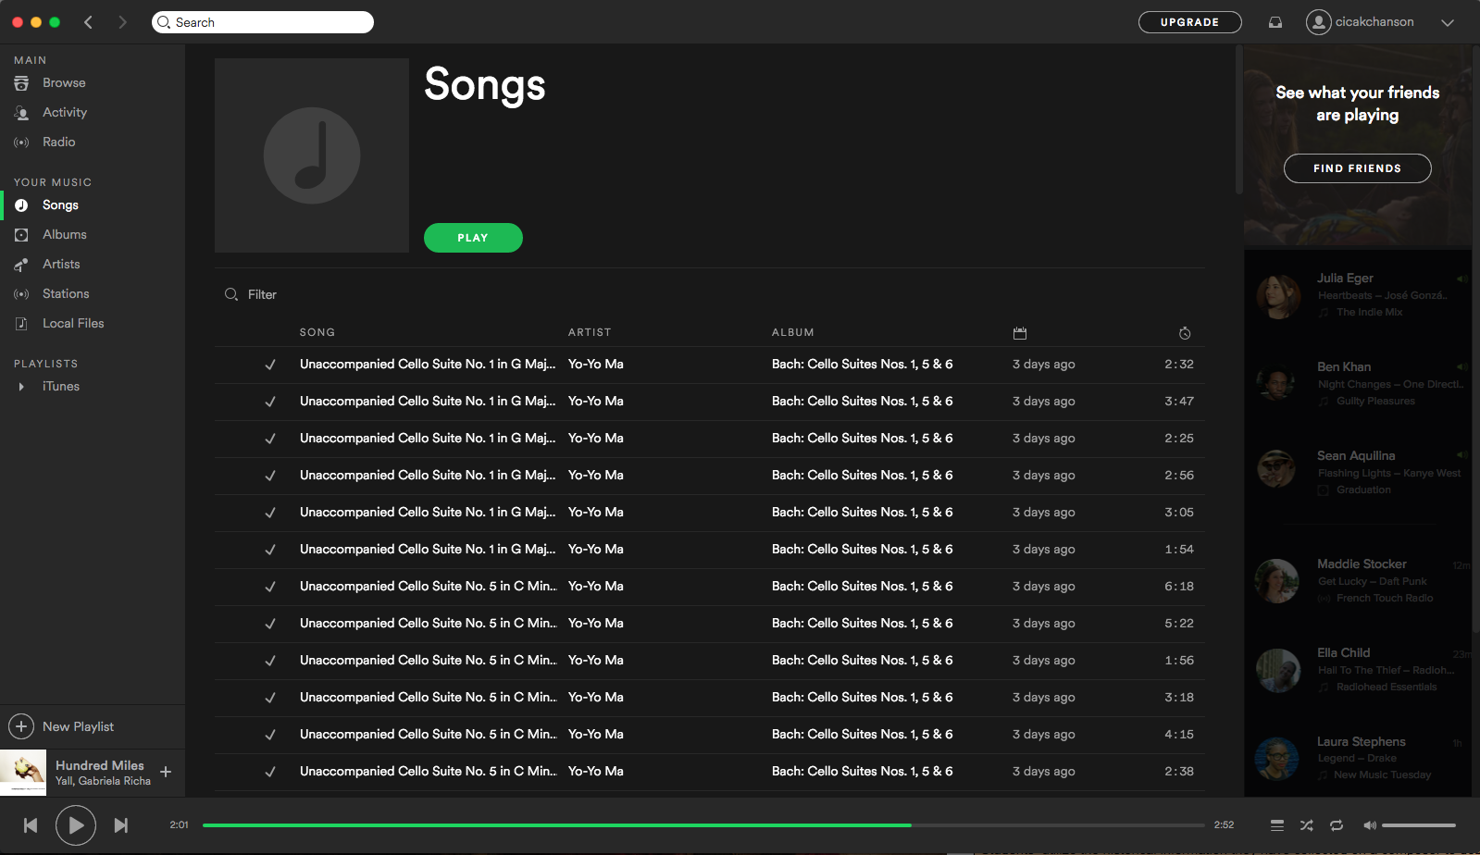The image size is (1480, 855).
Task: Click the Filter text field
Action: point(262,294)
